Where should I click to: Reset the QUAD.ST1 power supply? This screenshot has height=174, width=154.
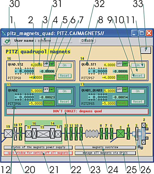(138, 76)
